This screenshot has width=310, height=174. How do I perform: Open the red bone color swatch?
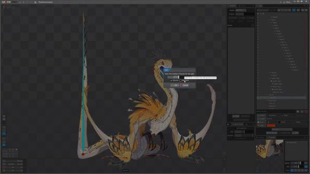tap(271, 126)
